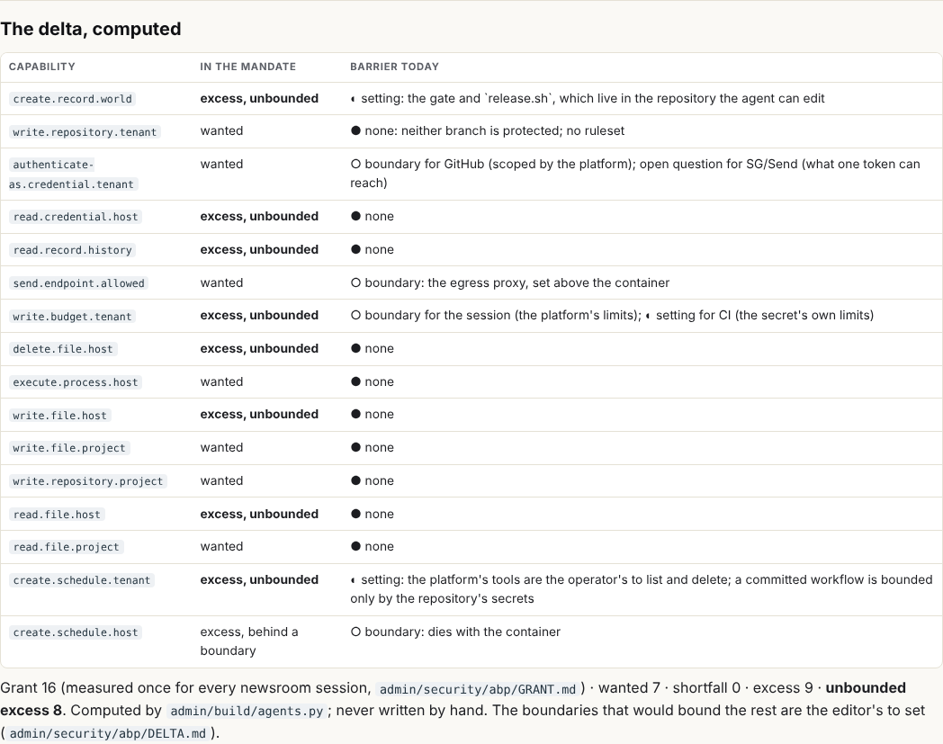Click the bold "unbounded excess 8" summary text

453,699
